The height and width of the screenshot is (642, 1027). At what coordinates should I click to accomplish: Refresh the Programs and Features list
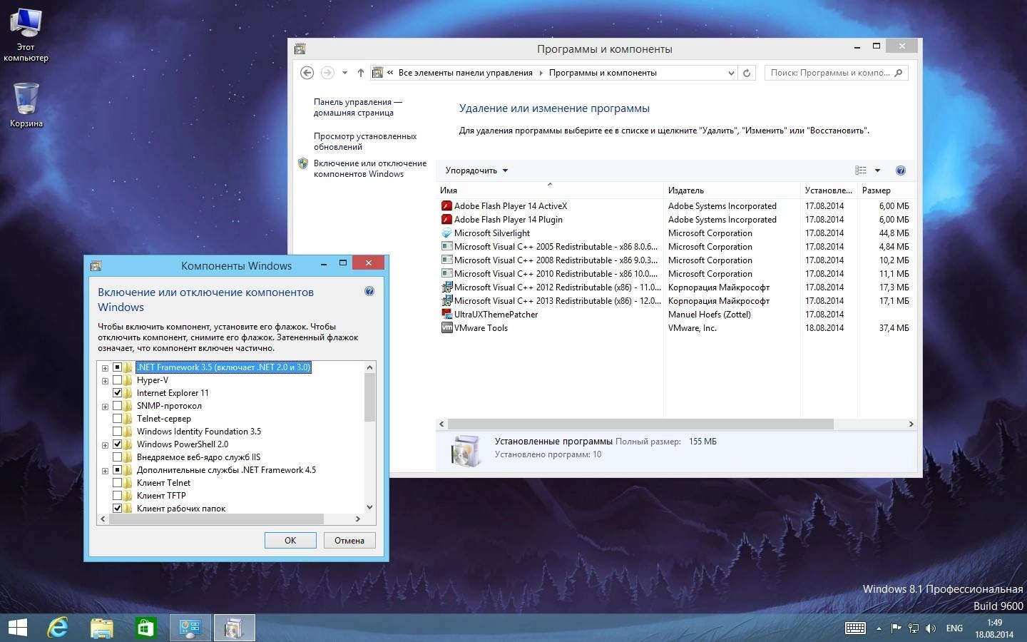(x=747, y=73)
